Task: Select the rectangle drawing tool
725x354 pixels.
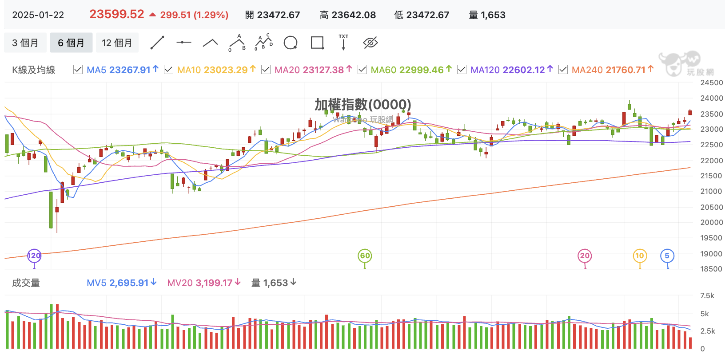Action: [x=317, y=43]
